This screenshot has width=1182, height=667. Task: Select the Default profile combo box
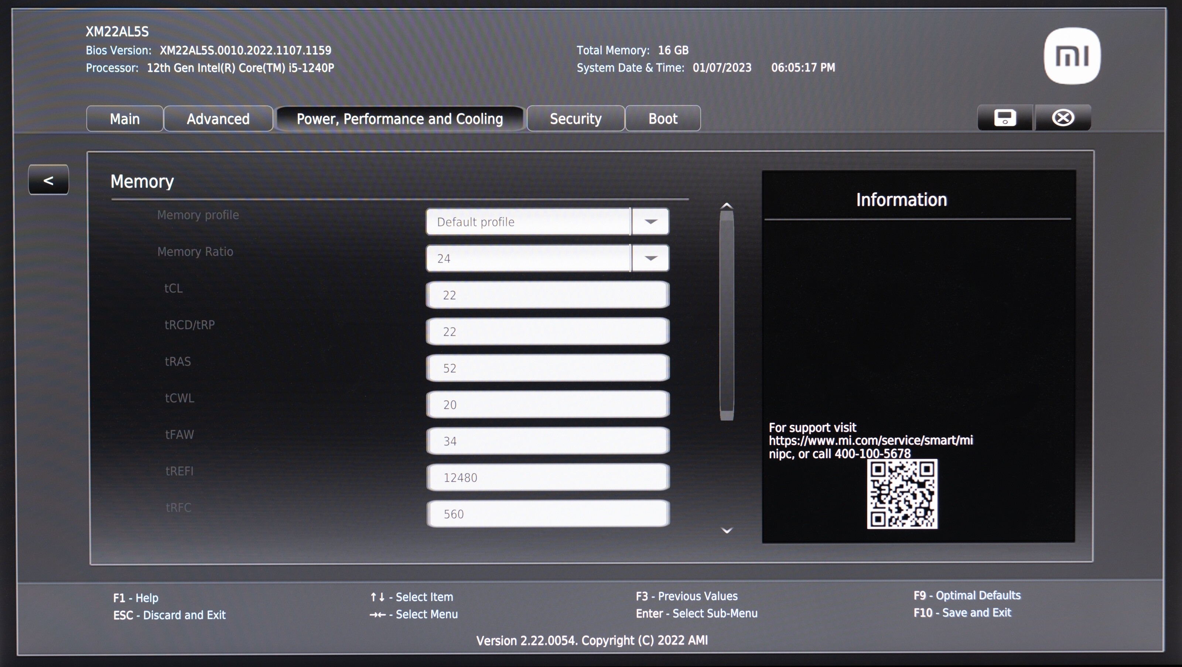pyautogui.click(x=528, y=222)
